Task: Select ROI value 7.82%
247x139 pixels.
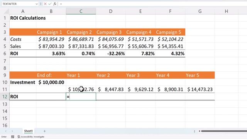Action: (140, 54)
